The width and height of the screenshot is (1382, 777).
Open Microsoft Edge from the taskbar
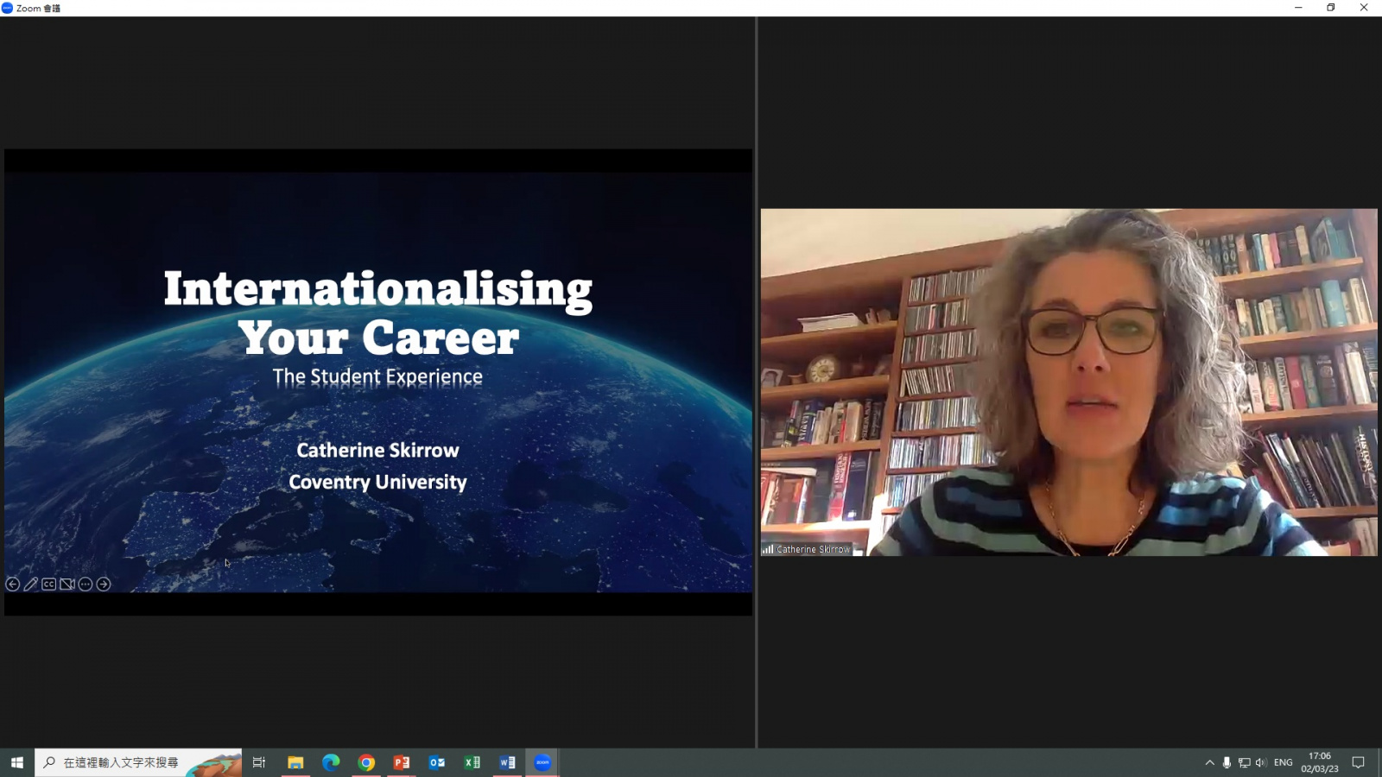(331, 762)
